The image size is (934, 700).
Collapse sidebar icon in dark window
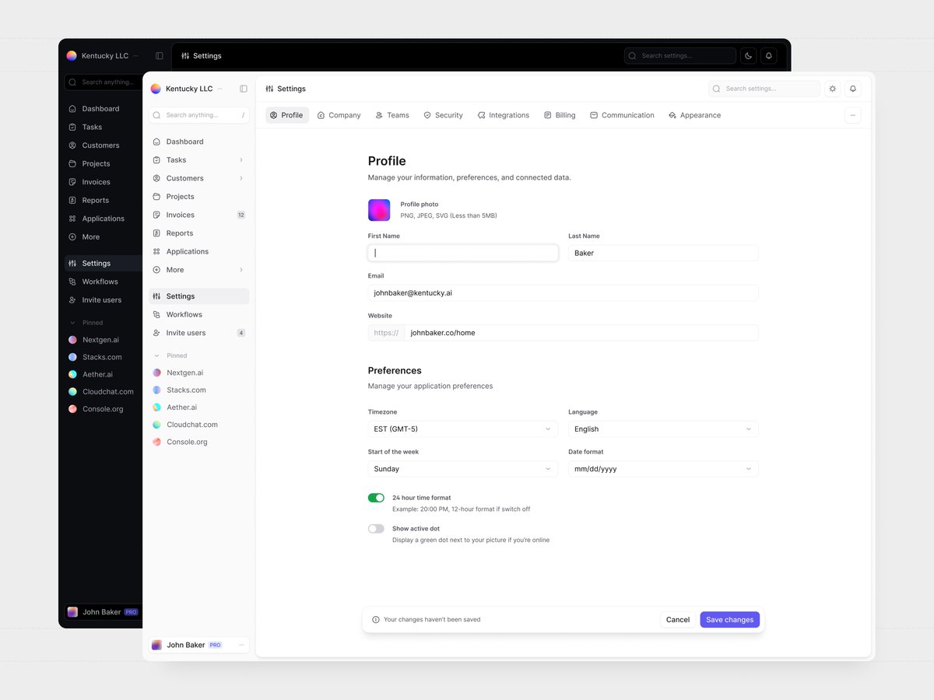160,56
